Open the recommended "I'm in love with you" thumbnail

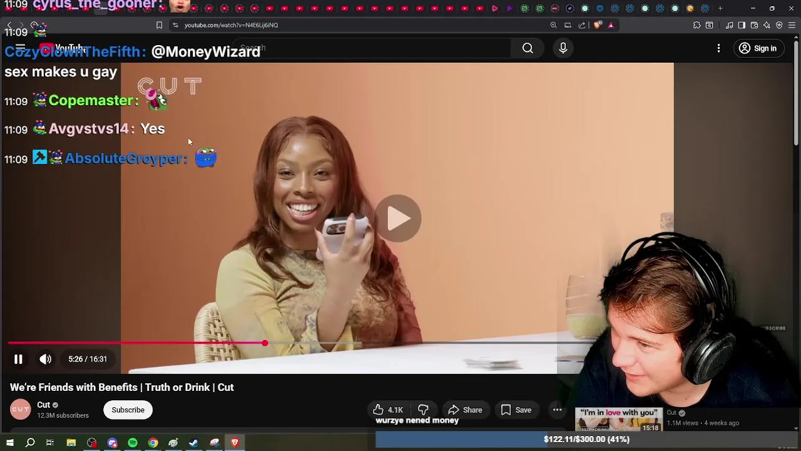tap(618, 420)
